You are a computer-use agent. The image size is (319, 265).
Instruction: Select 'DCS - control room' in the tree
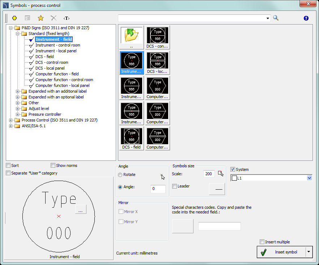(x=51, y=62)
